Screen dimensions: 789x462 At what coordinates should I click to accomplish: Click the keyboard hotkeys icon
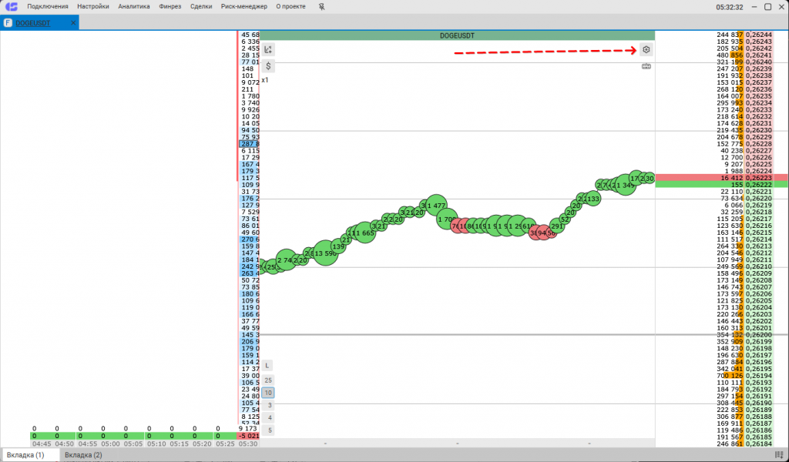pos(646,67)
